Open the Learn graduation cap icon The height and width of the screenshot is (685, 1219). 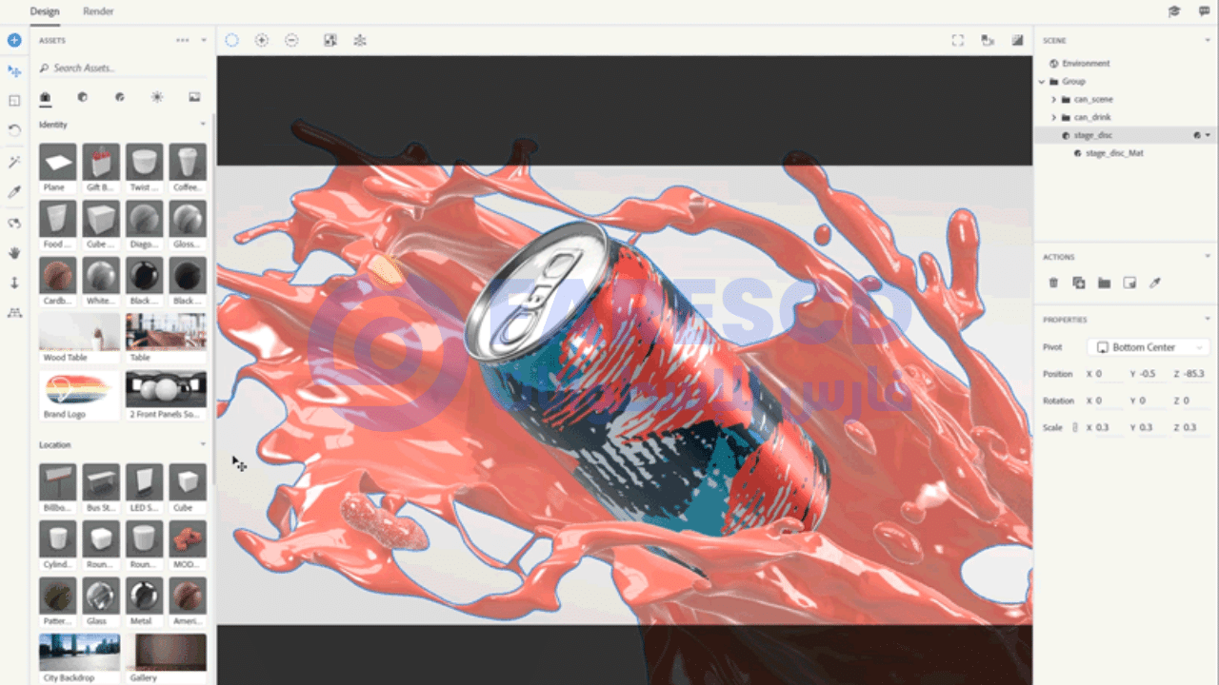[1174, 11]
